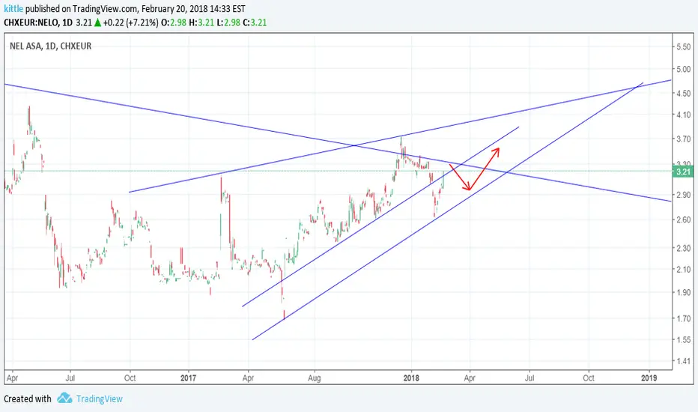Viewport: 698px width, 412px height.
Task: Click the L:2.98 low value in header
Action: pos(228,22)
